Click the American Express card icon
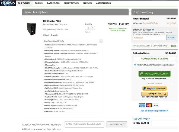The width and height of the screenshot is (179, 132). click(142, 105)
